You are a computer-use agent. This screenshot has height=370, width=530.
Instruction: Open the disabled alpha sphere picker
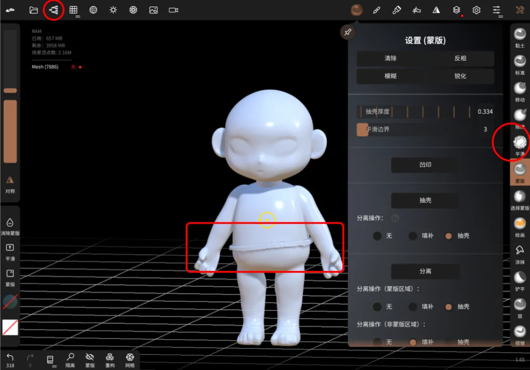[x=10, y=302]
